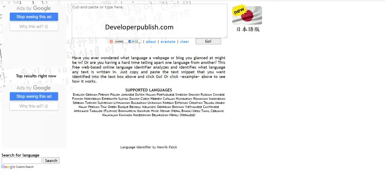Click 'Belarusian' in supported languages
This screenshot has width=385, height=180.
[160, 115]
